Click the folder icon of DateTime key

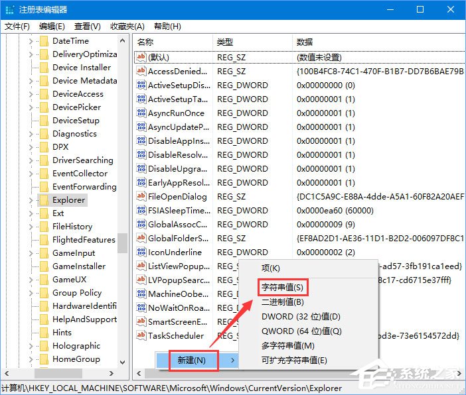tap(44, 41)
